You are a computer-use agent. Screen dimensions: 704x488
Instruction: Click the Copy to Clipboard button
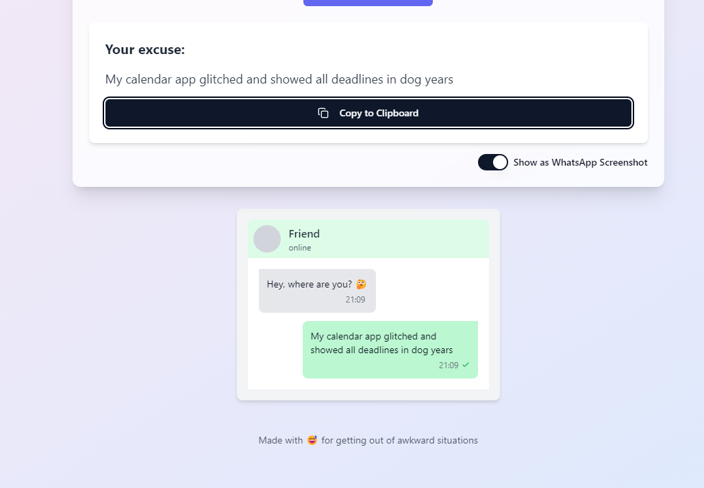(x=368, y=113)
